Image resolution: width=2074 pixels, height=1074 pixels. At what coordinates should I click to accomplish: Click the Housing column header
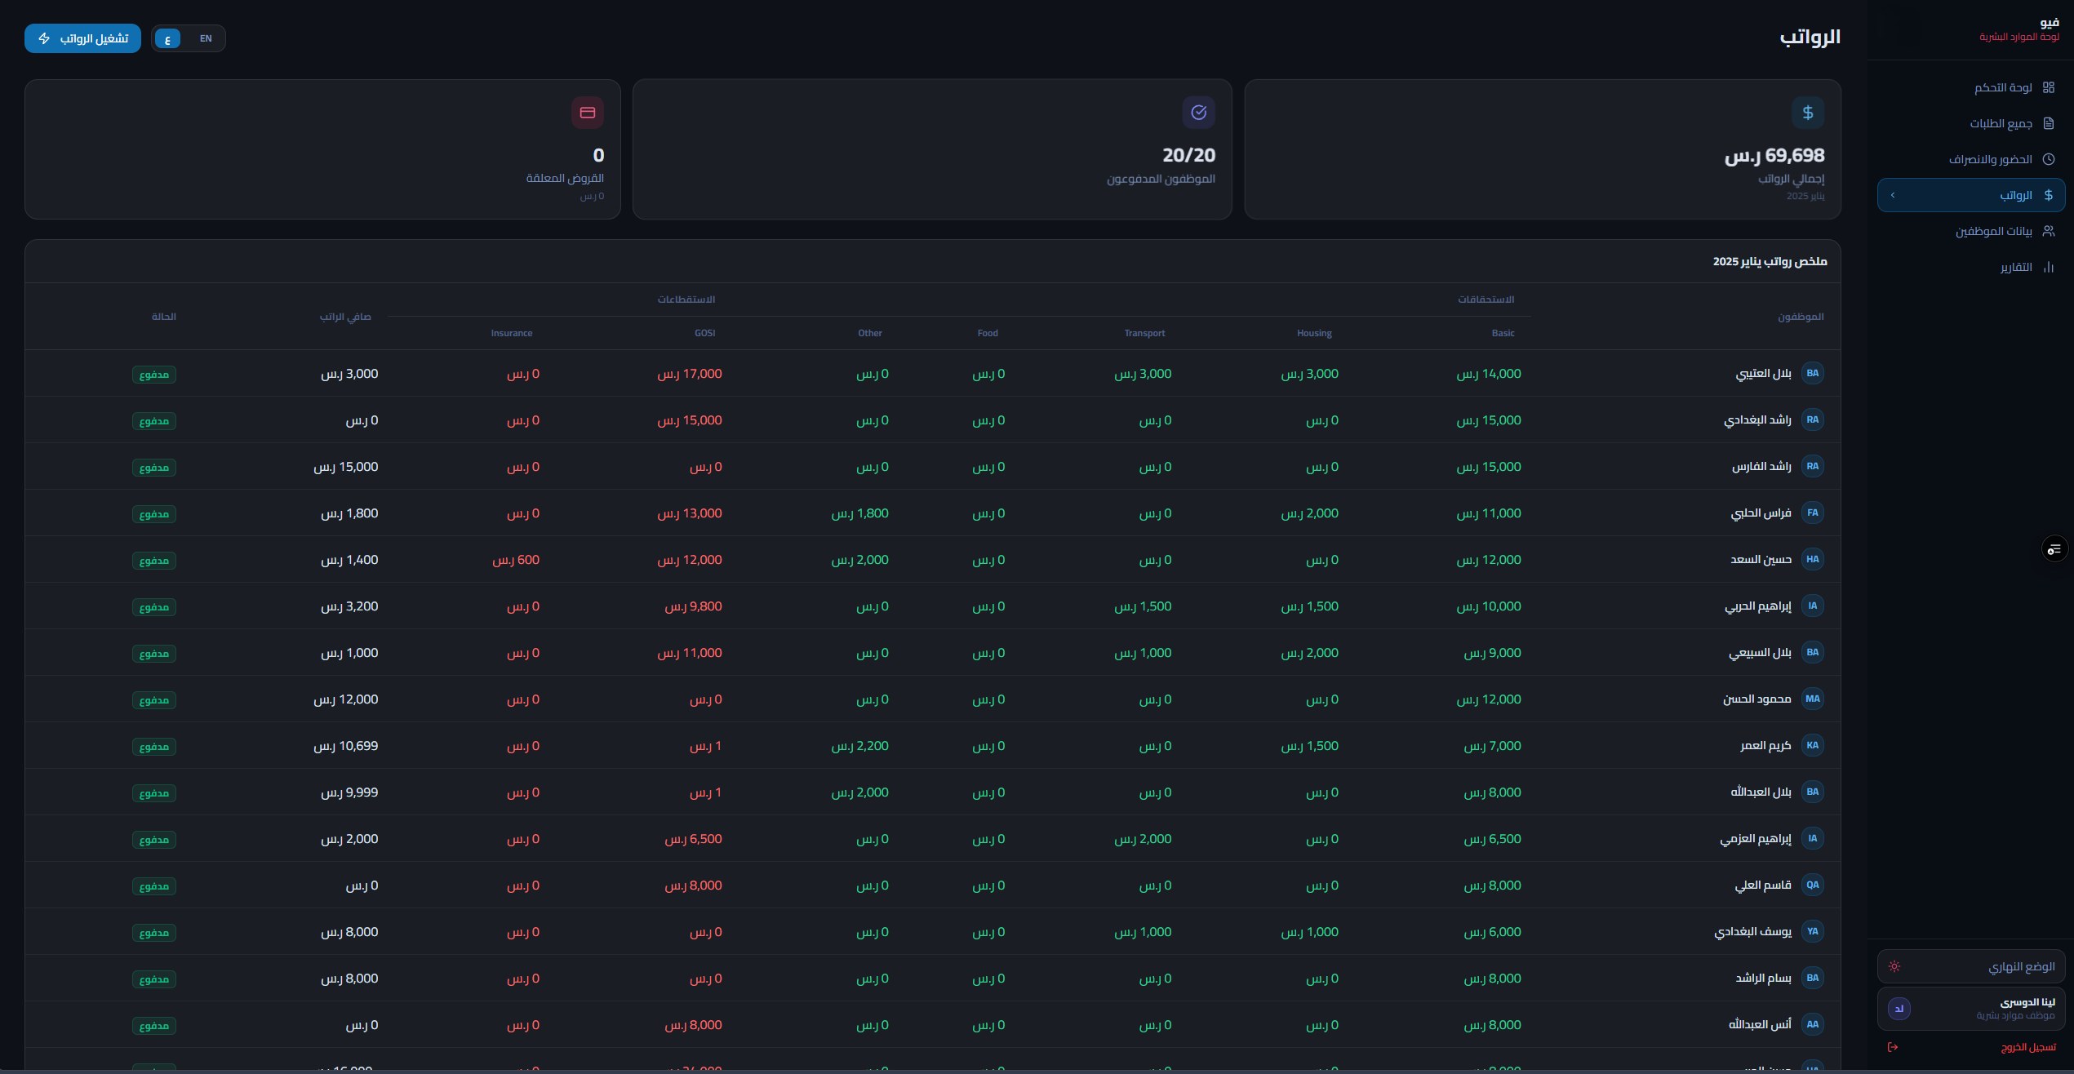(x=1314, y=333)
